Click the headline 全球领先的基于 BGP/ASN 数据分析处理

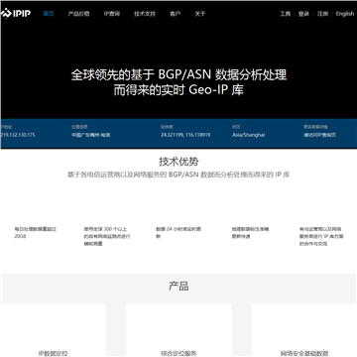click(178, 75)
